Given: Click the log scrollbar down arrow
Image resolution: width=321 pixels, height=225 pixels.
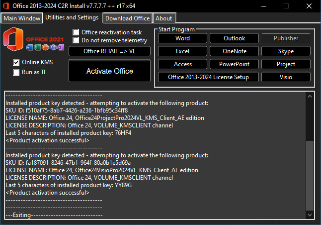Looking at the screenshot, I should point(310,215).
